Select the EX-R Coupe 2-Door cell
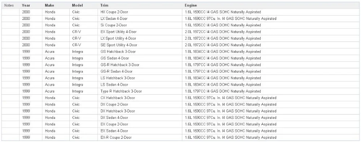Viewport: 361px width, 142px height. pos(140,137)
